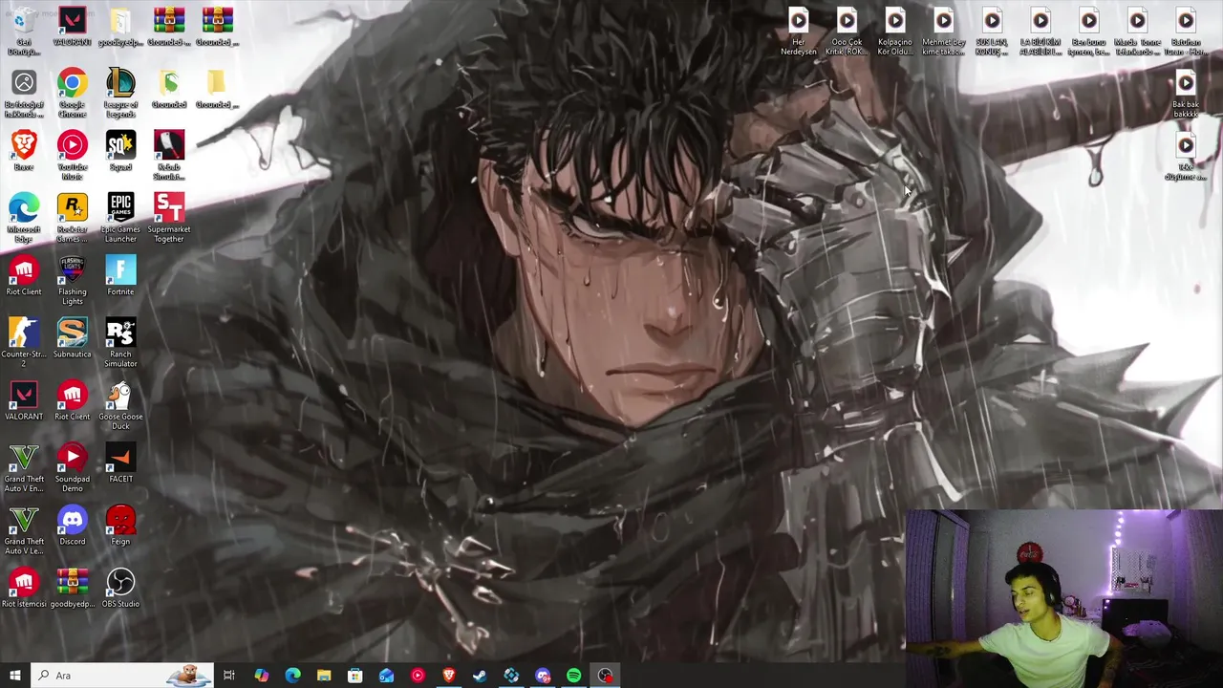The image size is (1223, 688).
Task: Launch Google Chrome from the desktop
Action: click(x=72, y=94)
